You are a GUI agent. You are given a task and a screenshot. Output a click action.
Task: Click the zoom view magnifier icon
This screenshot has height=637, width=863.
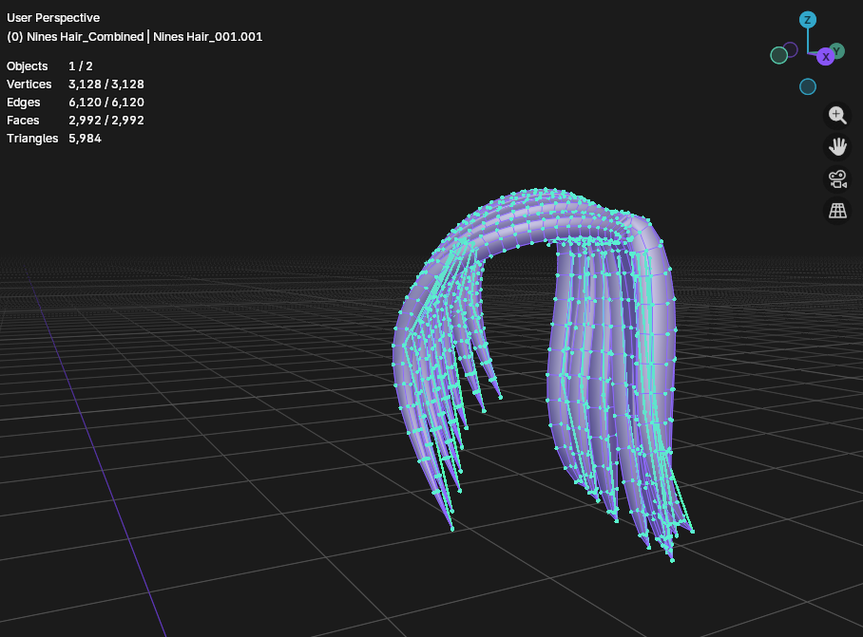837,115
